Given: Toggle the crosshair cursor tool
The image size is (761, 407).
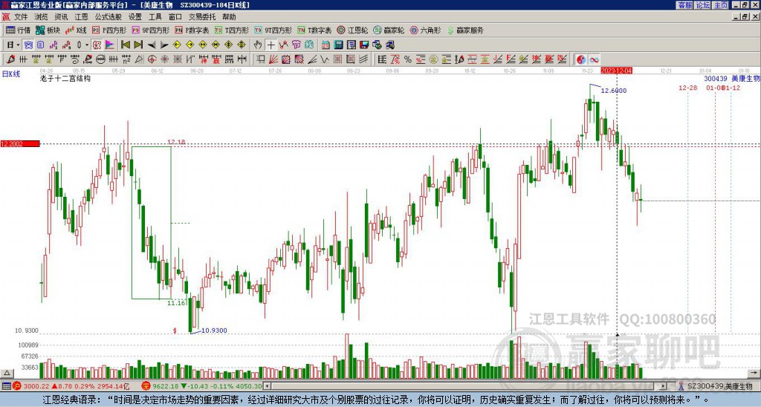Looking at the screenshot, I should point(271,45).
